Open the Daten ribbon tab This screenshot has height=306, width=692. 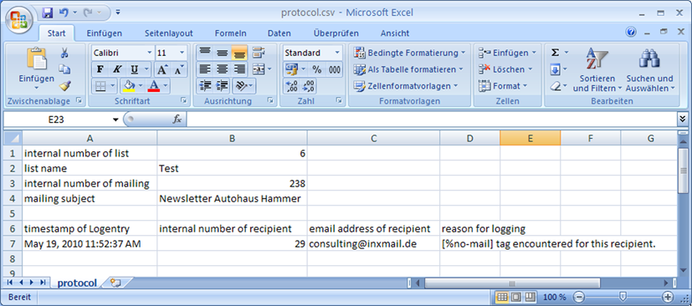[279, 33]
